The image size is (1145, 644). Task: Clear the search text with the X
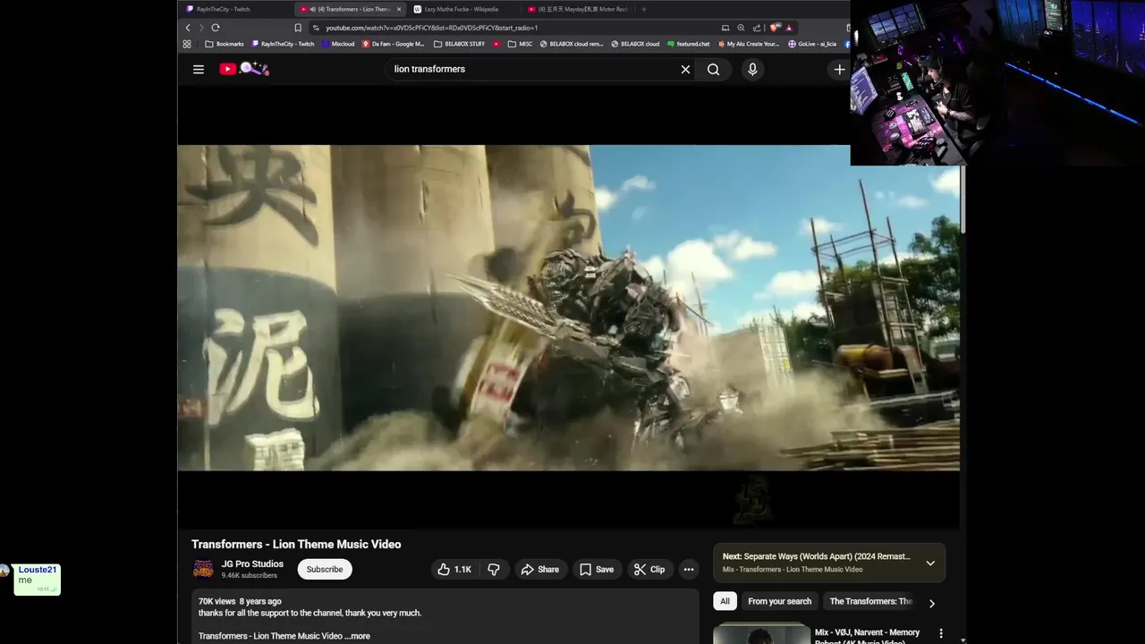[685, 69]
